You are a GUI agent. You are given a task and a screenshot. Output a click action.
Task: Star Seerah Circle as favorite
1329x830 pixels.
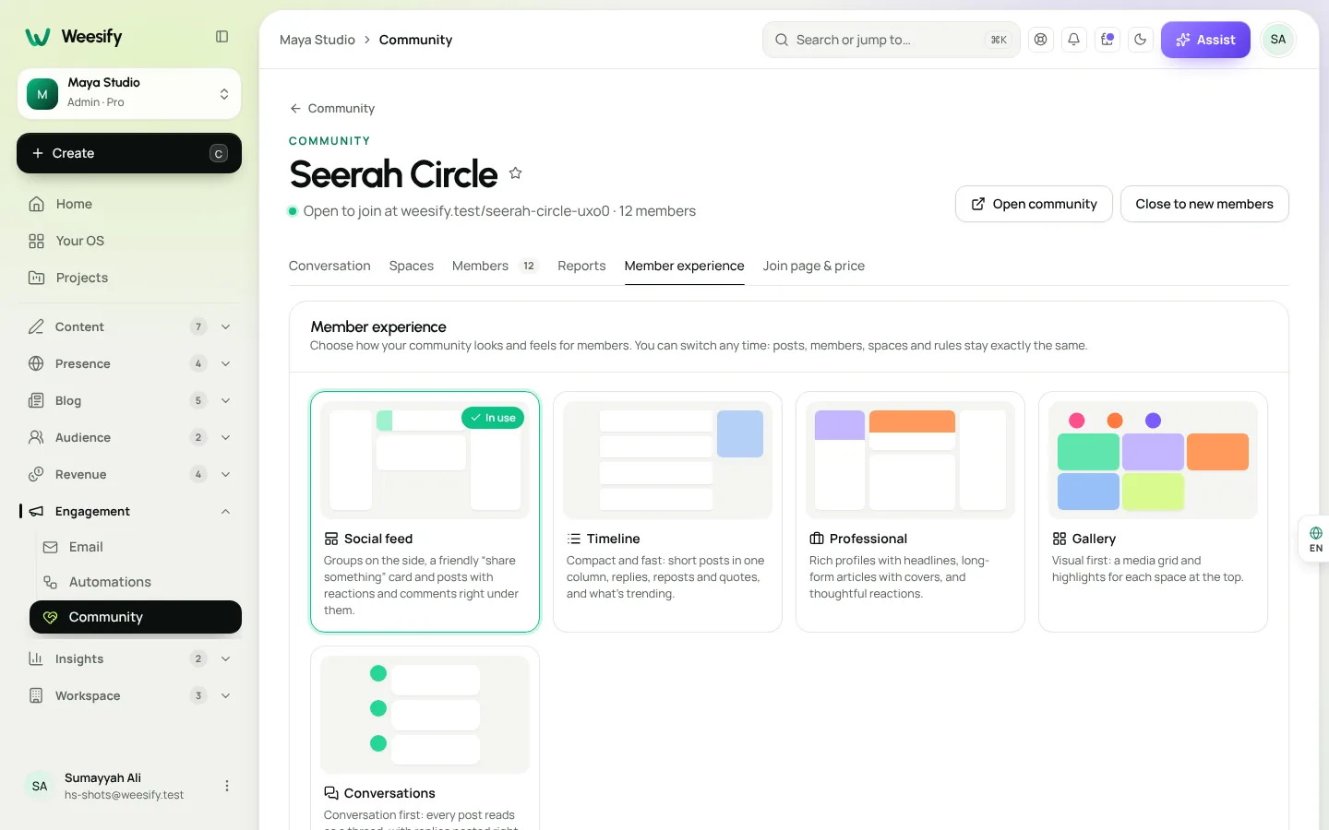tap(516, 173)
